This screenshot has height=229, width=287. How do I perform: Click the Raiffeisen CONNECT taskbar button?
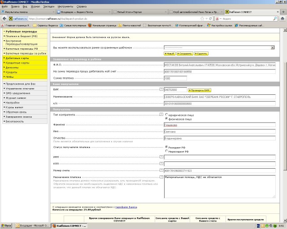coord(70,226)
